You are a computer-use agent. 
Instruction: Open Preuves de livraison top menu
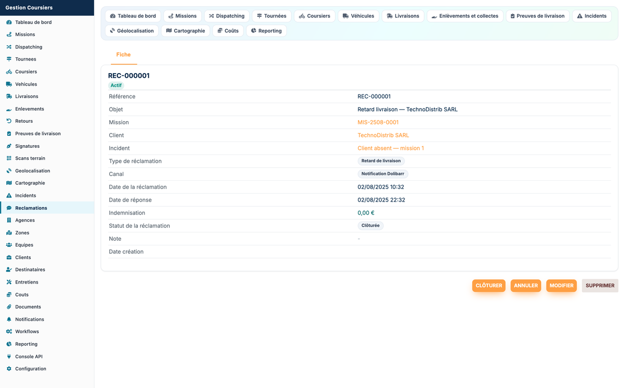coord(538,16)
